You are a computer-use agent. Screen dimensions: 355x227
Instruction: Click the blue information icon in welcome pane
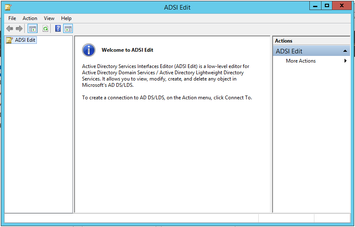88,50
